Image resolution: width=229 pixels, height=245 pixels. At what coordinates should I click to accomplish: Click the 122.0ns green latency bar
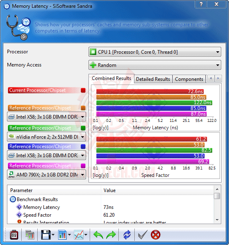click(154, 103)
